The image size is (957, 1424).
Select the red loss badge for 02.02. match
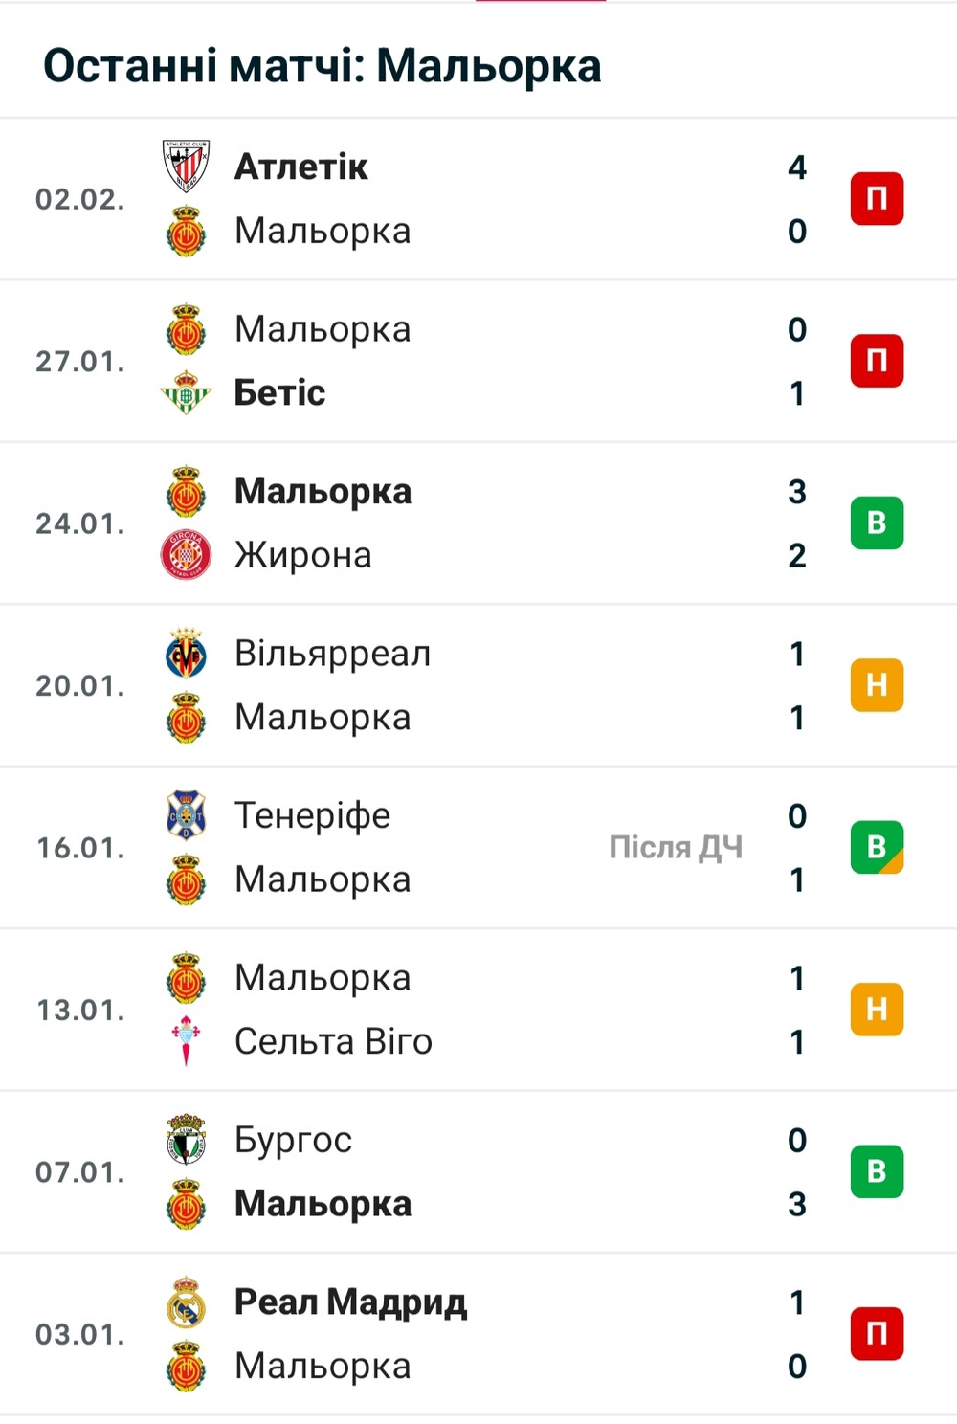[x=877, y=199]
